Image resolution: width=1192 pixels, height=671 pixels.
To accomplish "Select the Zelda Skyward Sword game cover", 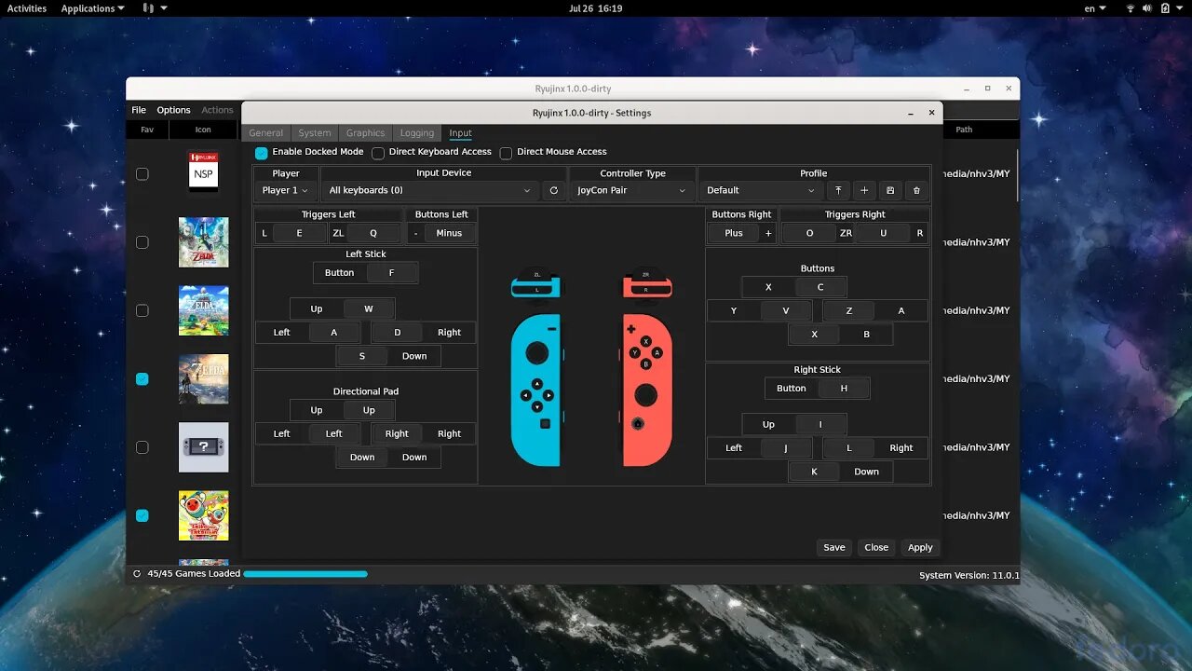I will (x=203, y=242).
